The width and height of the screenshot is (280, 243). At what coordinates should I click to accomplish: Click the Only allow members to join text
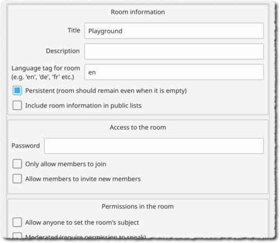(66, 164)
